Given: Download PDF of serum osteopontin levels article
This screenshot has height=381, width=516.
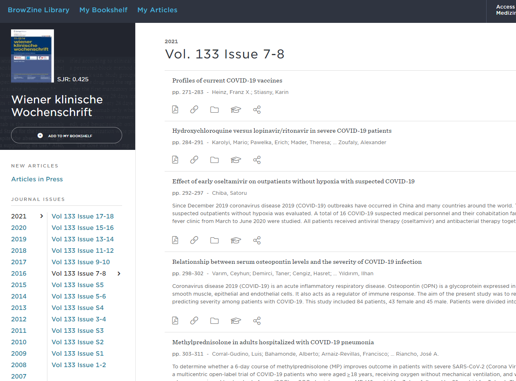Looking at the screenshot, I should coord(175,321).
